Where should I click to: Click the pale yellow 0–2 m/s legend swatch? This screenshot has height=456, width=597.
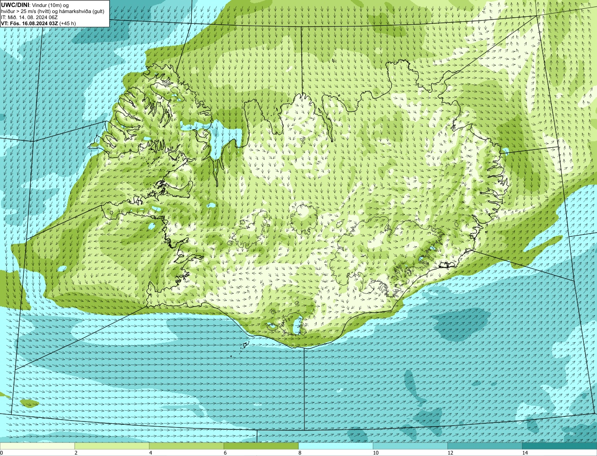point(37,446)
